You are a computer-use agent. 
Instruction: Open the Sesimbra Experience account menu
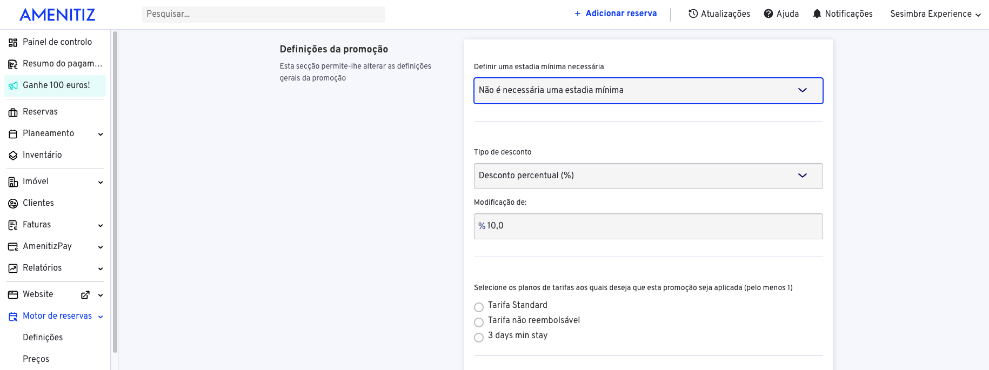(x=935, y=14)
